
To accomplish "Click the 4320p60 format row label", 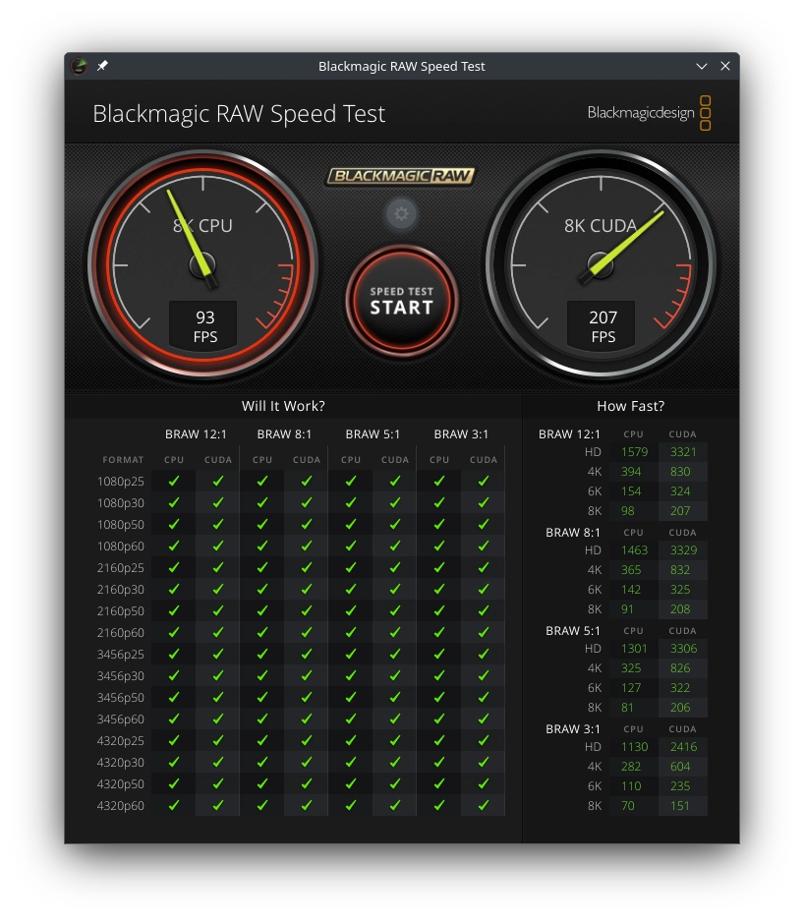I will [120, 806].
